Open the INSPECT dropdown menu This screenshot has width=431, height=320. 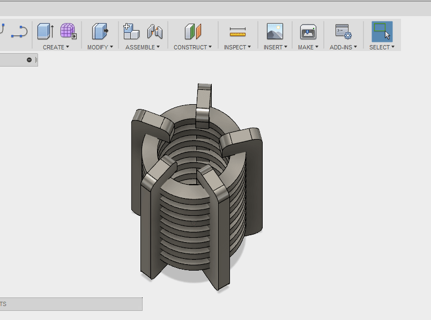237,47
